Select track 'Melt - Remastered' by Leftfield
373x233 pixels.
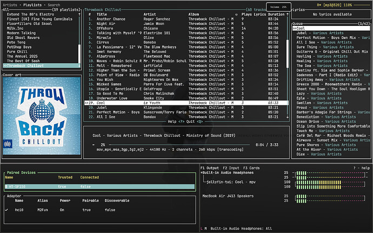click(x=186, y=65)
